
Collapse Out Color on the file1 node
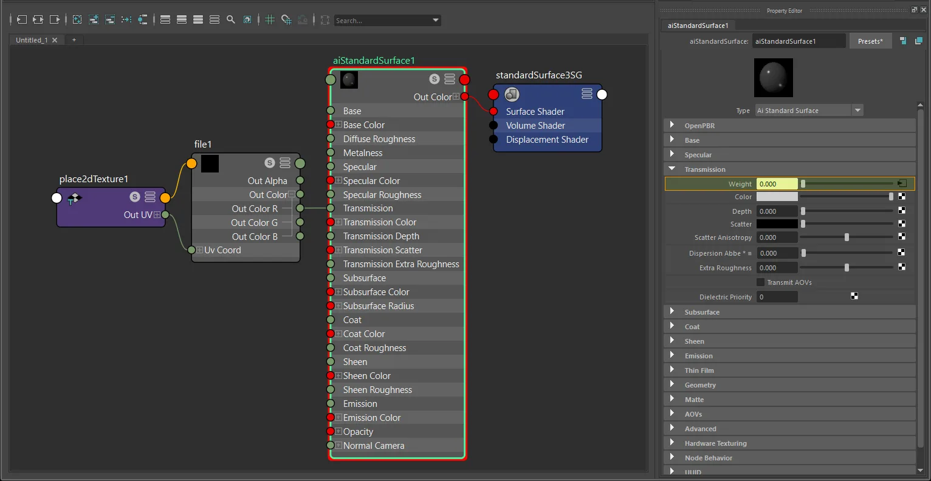coord(292,194)
